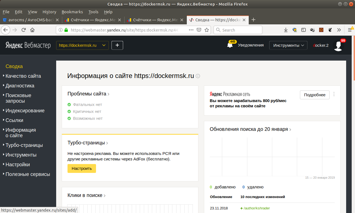Focus the Firefox Search field
The height and width of the screenshot is (213, 355).
238,30
